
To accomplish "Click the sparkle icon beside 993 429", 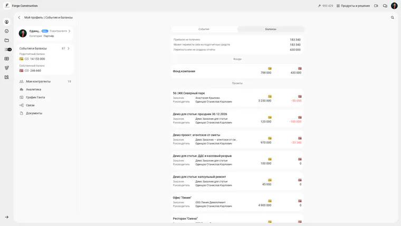I will pyautogui.click(x=319, y=6).
